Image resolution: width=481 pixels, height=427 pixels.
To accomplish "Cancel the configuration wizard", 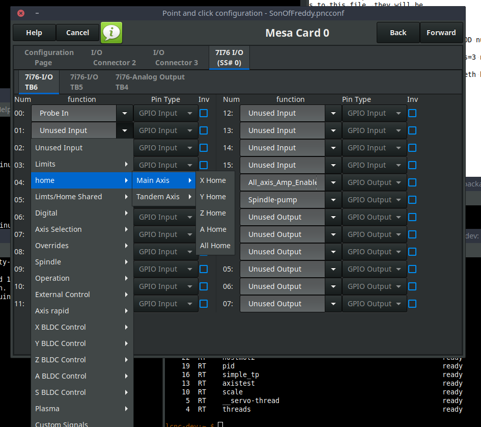I will pyautogui.click(x=77, y=33).
